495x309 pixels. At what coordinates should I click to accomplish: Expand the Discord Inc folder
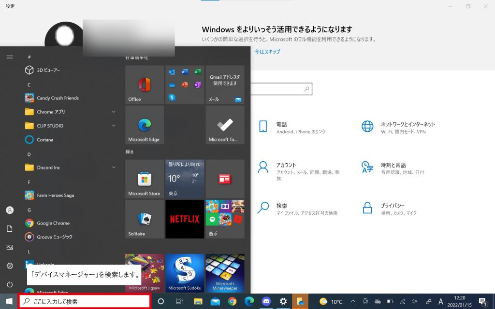point(71,168)
